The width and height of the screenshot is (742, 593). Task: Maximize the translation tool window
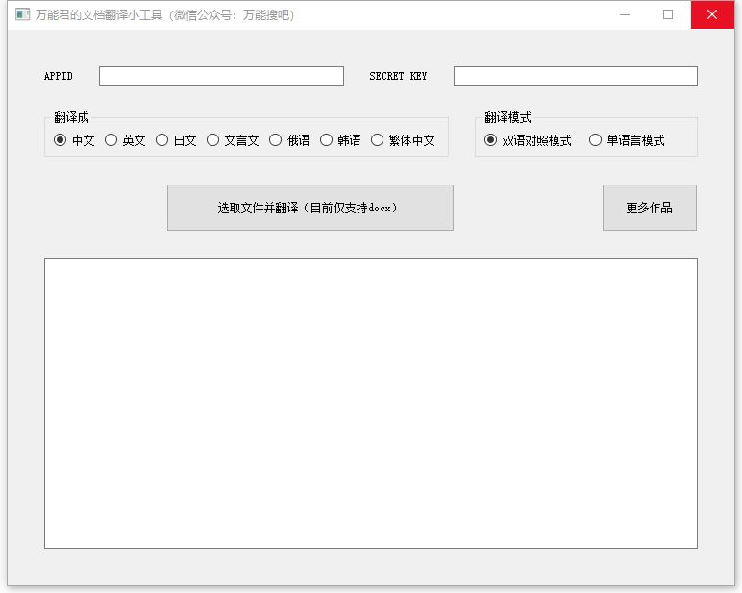click(x=668, y=14)
